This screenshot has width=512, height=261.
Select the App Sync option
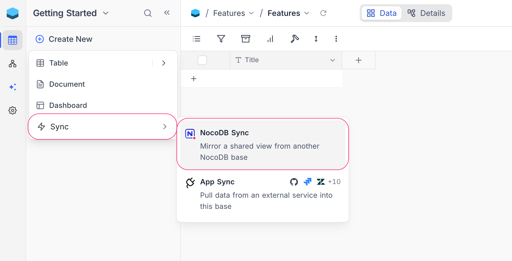[x=263, y=194]
